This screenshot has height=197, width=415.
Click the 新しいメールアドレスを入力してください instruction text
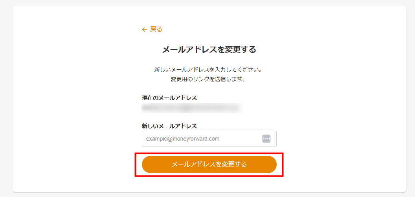pos(208,70)
